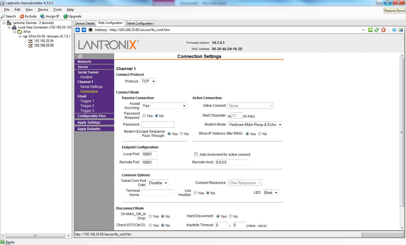Open the Hostlist page link
Image resolution: width=406 pixels, height=245 pixels.
86,77
